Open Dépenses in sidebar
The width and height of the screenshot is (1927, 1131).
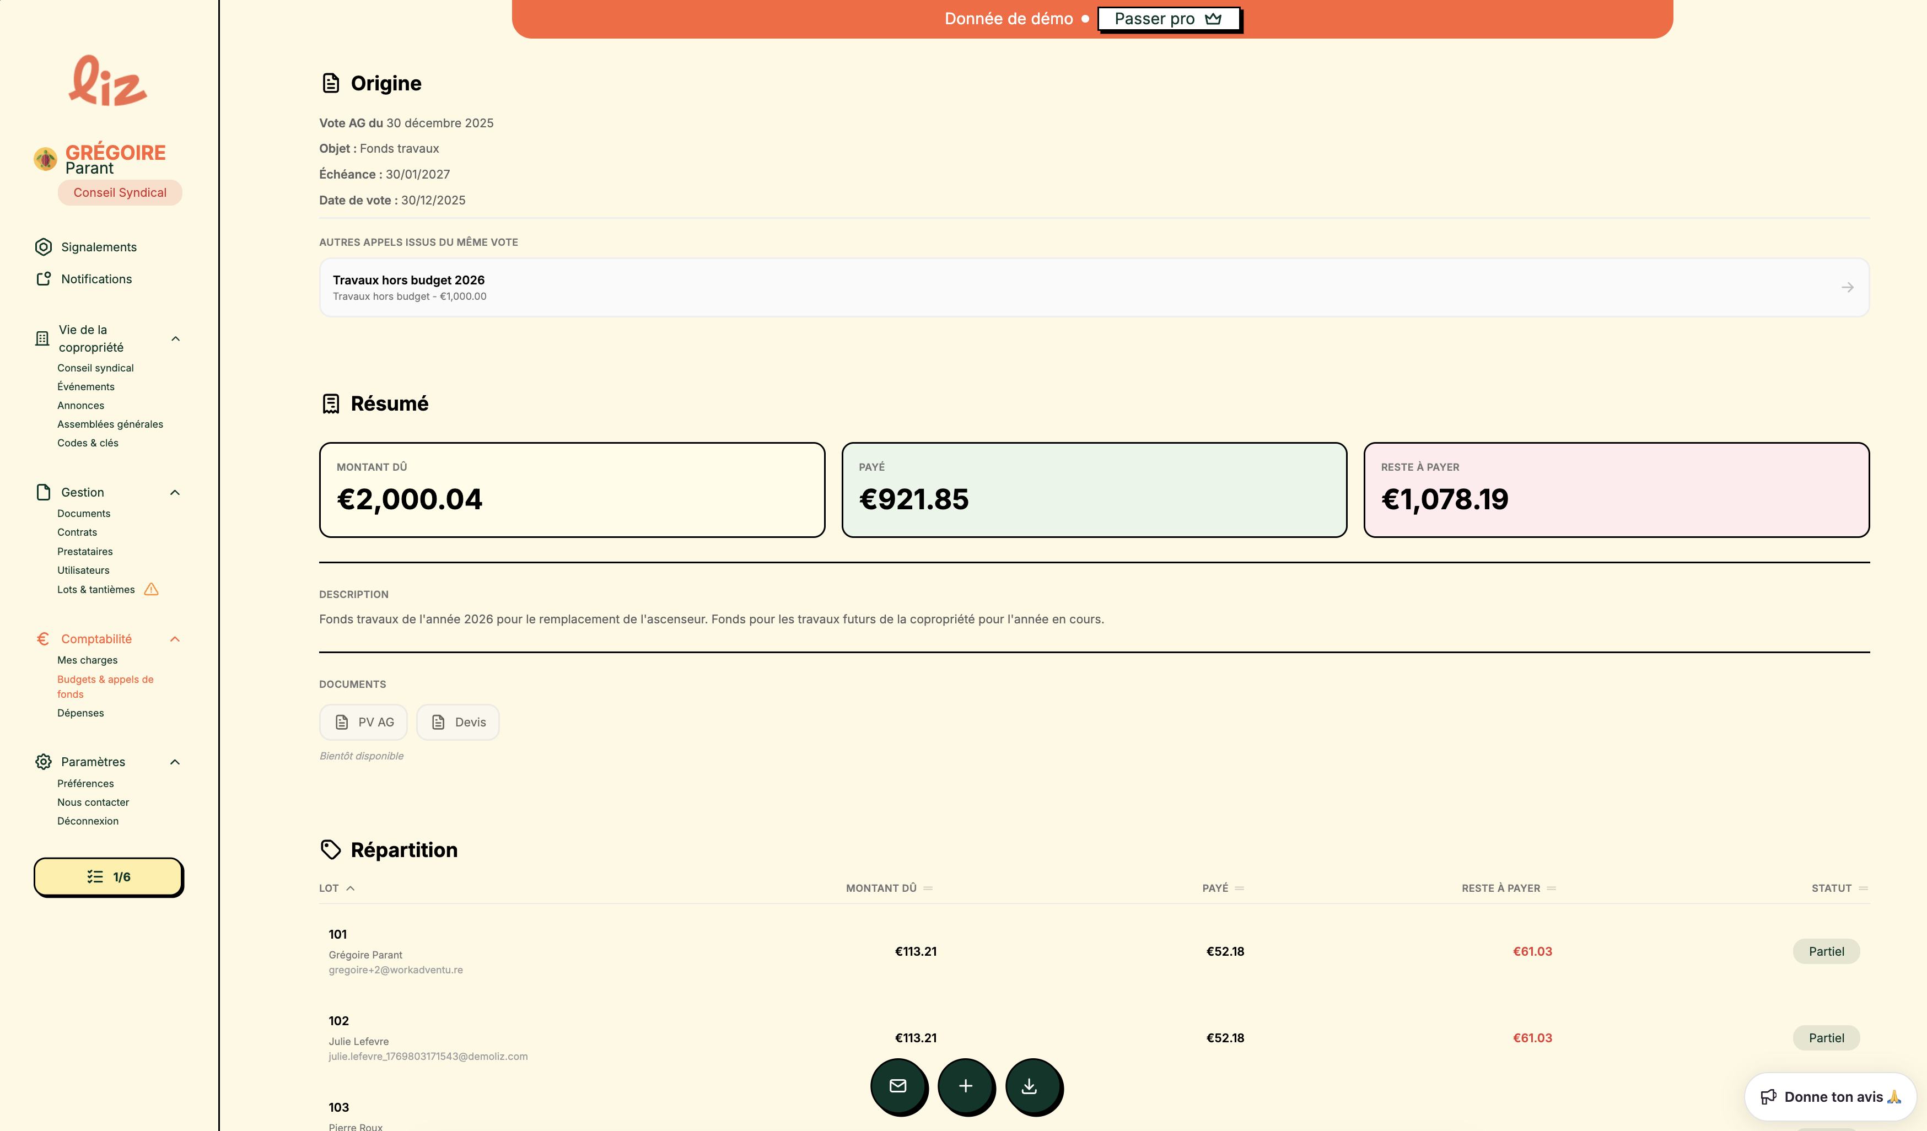click(80, 713)
